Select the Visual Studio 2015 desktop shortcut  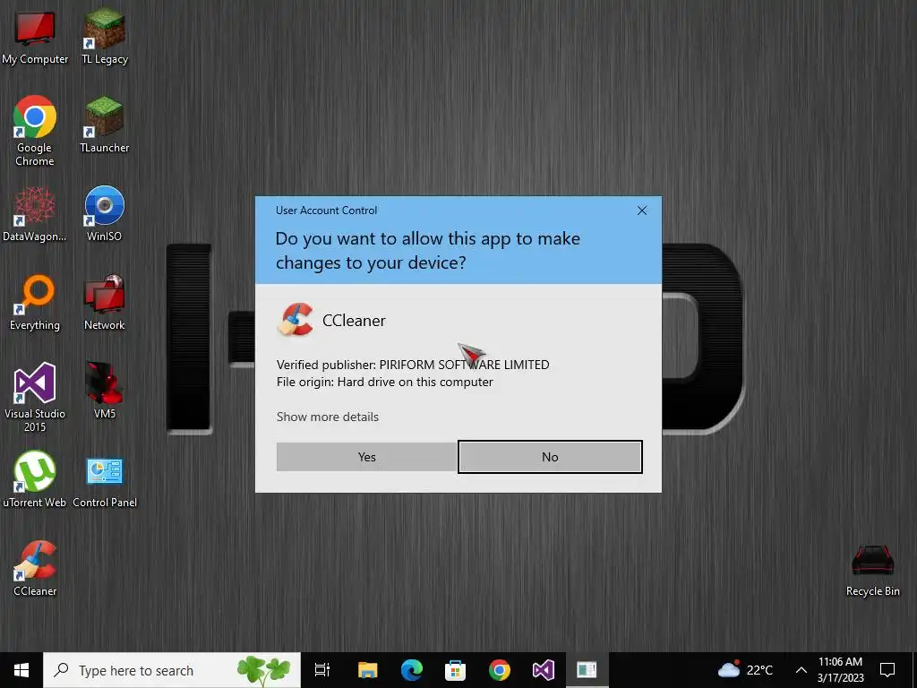coord(35,397)
